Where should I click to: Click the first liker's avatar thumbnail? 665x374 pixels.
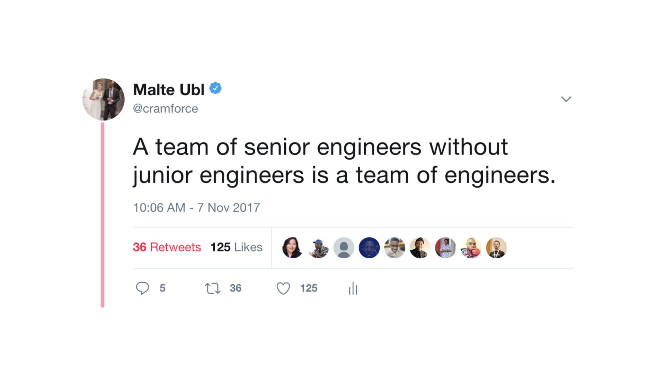tap(293, 247)
